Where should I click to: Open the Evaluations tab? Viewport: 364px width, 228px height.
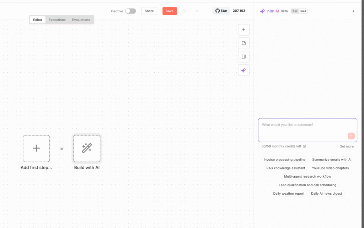[81, 20]
